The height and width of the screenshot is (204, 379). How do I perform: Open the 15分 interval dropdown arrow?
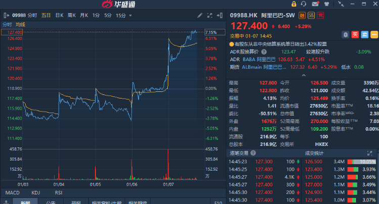(130, 15)
